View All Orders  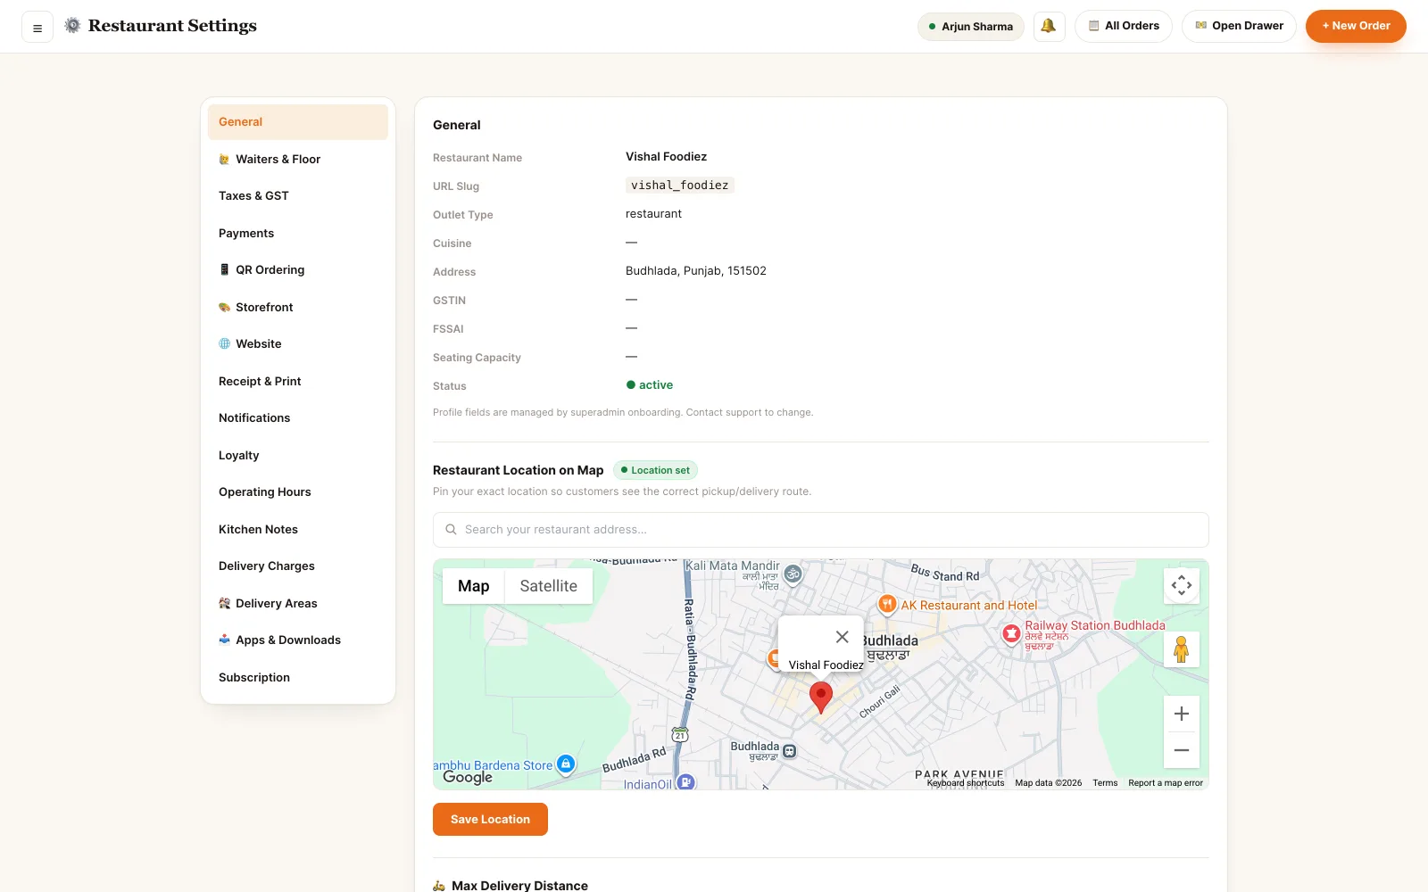pyautogui.click(x=1124, y=26)
